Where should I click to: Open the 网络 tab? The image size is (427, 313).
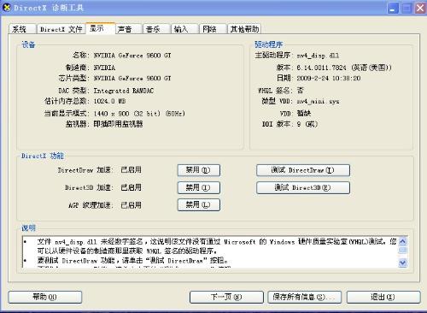click(x=213, y=29)
